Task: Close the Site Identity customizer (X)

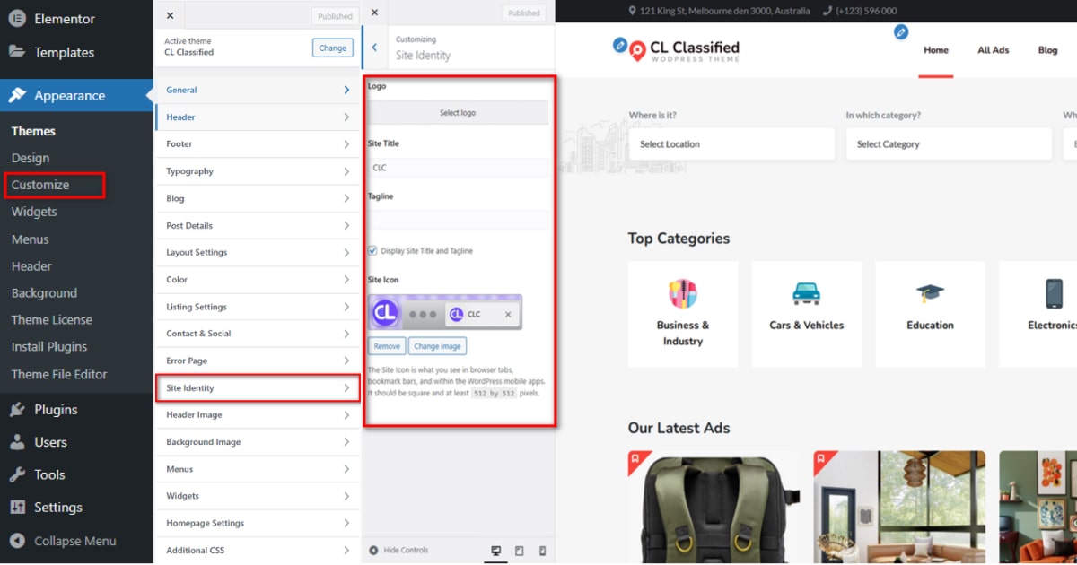Action: tap(374, 13)
